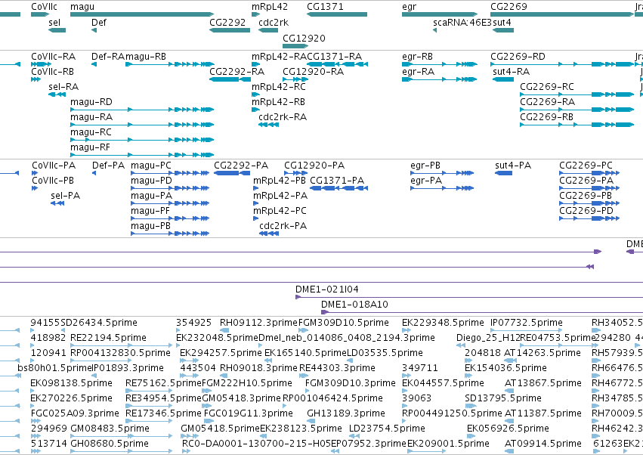The height and width of the screenshot is (455, 643).
Task: Click the magu-RB transcript
Action: [170, 64]
